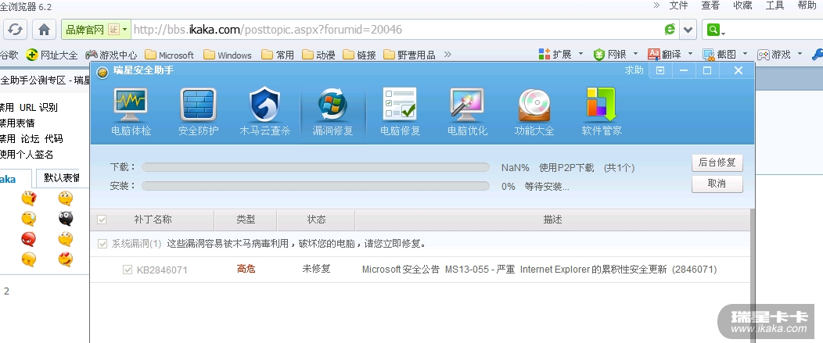Image resolution: width=823 pixels, height=343 pixels.
Task: Open 安全防护 firewall protection module
Action: (199, 112)
